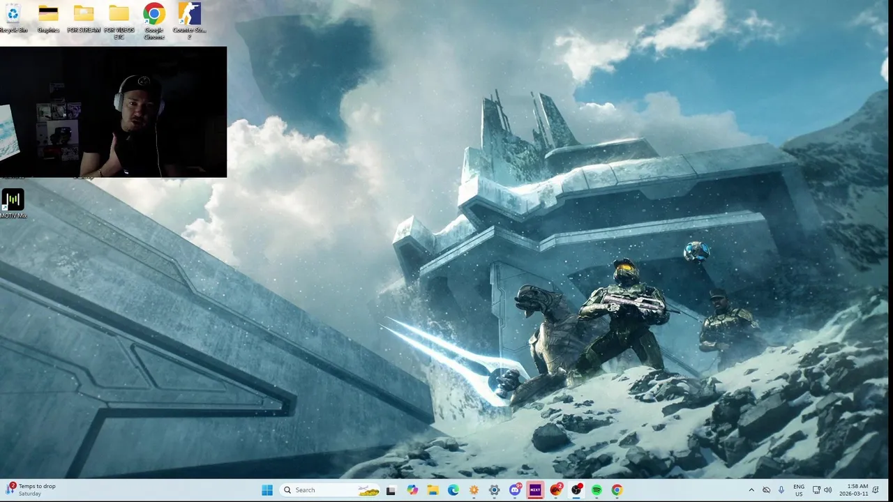893x502 pixels.
Task: Select the FOR VIDEOS ETC folder
Action: [119, 22]
